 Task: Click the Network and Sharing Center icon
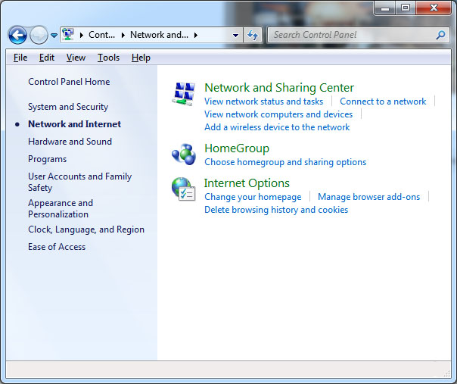[x=183, y=94]
